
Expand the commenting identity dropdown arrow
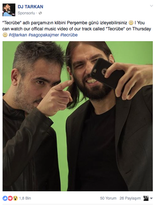pyautogui.click(x=151, y=199)
